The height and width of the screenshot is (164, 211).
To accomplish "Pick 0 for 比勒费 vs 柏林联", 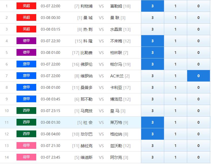I will (x=199, y=53).
